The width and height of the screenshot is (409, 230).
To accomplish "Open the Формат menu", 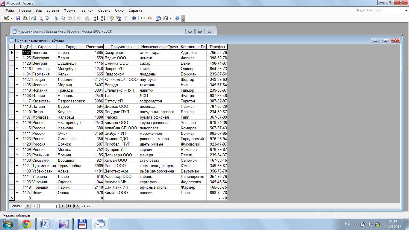I will [x=70, y=10].
